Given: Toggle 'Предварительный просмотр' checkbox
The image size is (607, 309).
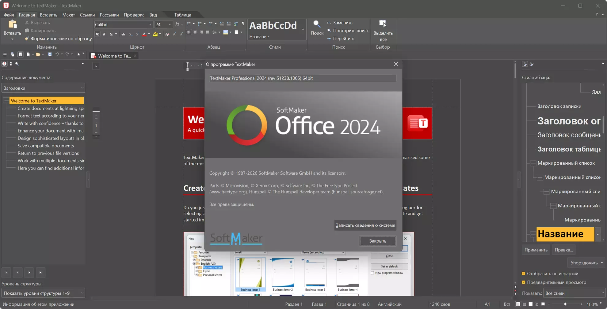Looking at the screenshot, I should click(x=524, y=282).
